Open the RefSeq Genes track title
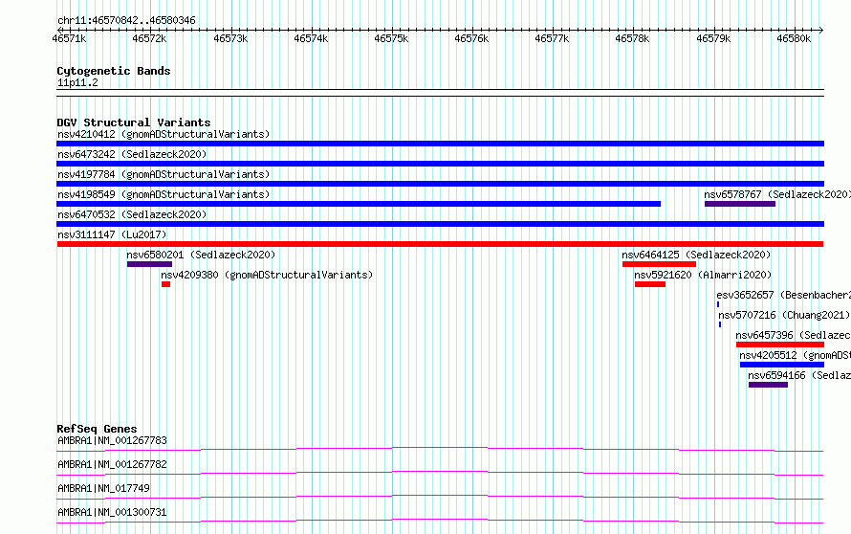 point(97,429)
